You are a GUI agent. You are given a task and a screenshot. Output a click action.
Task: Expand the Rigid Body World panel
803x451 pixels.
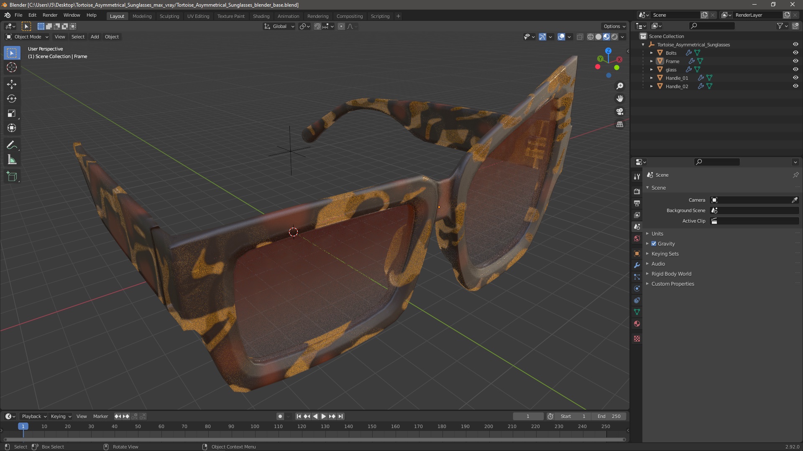pyautogui.click(x=671, y=274)
